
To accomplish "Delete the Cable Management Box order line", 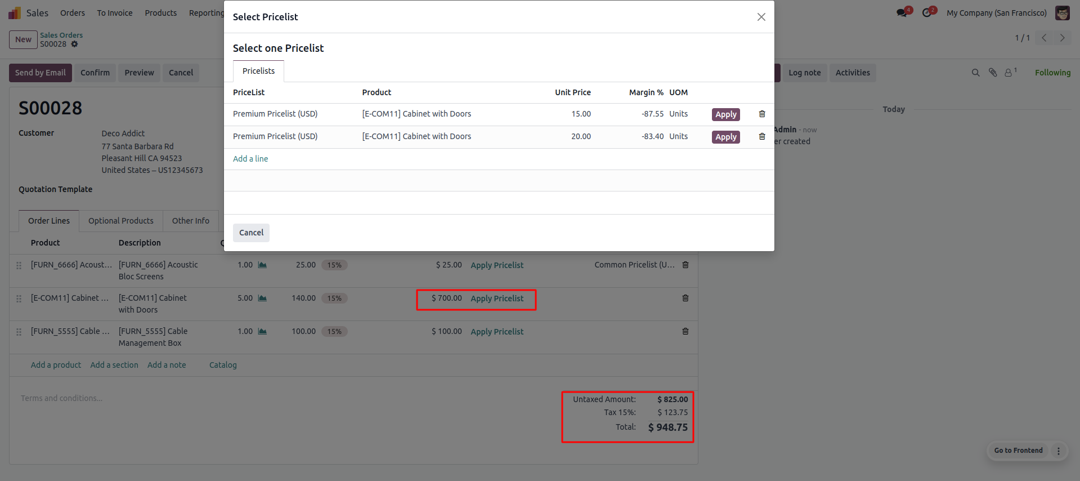I will (685, 331).
